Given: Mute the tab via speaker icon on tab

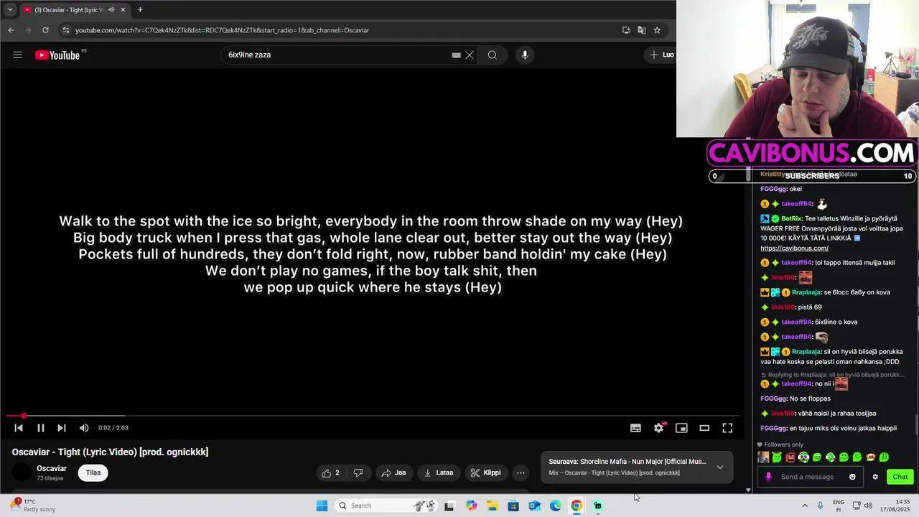Looking at the screenshot, I should tap(111, 10).
